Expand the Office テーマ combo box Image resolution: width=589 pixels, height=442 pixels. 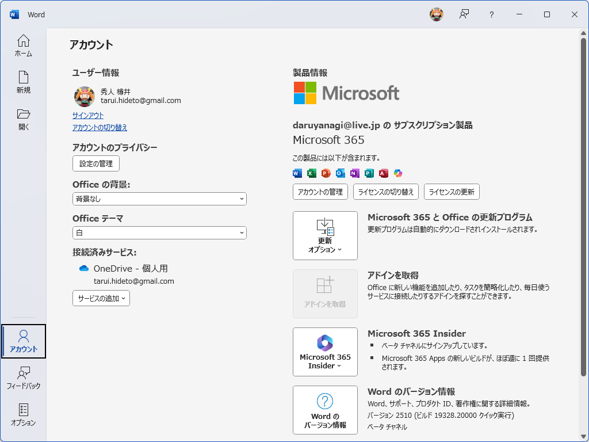(x=159, y=233)
